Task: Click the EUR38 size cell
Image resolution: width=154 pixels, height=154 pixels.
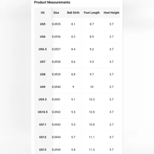Action: (x=56, y=62)
